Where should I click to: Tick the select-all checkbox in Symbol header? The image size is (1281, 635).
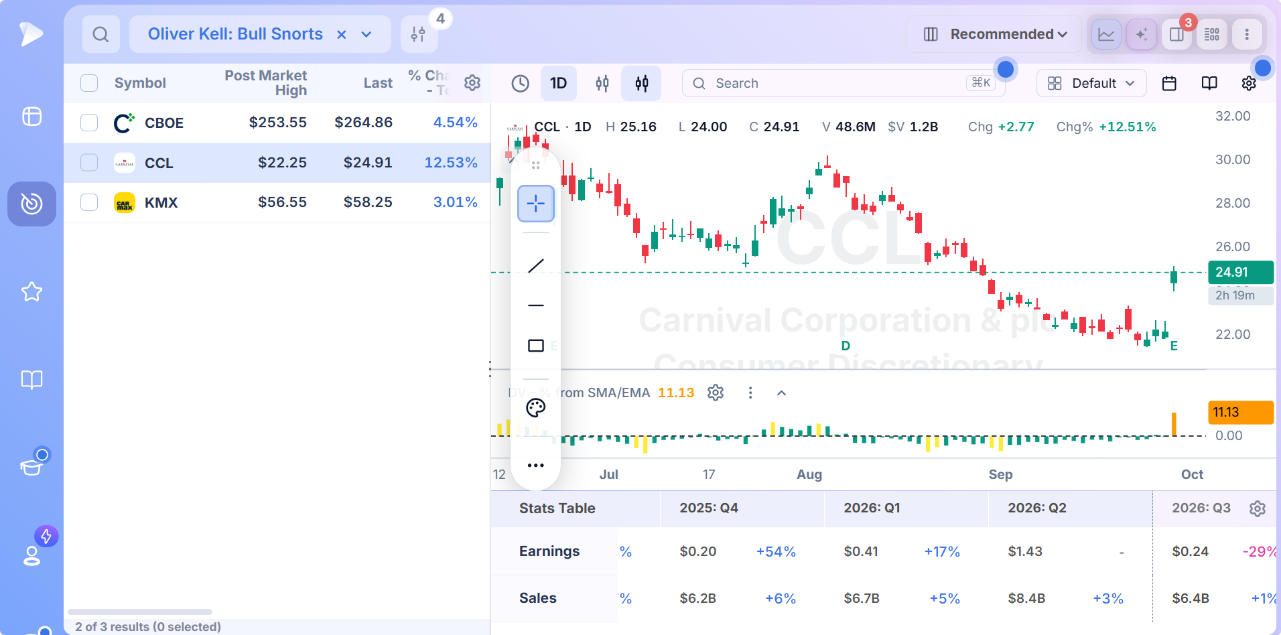(x=89, y=83)
